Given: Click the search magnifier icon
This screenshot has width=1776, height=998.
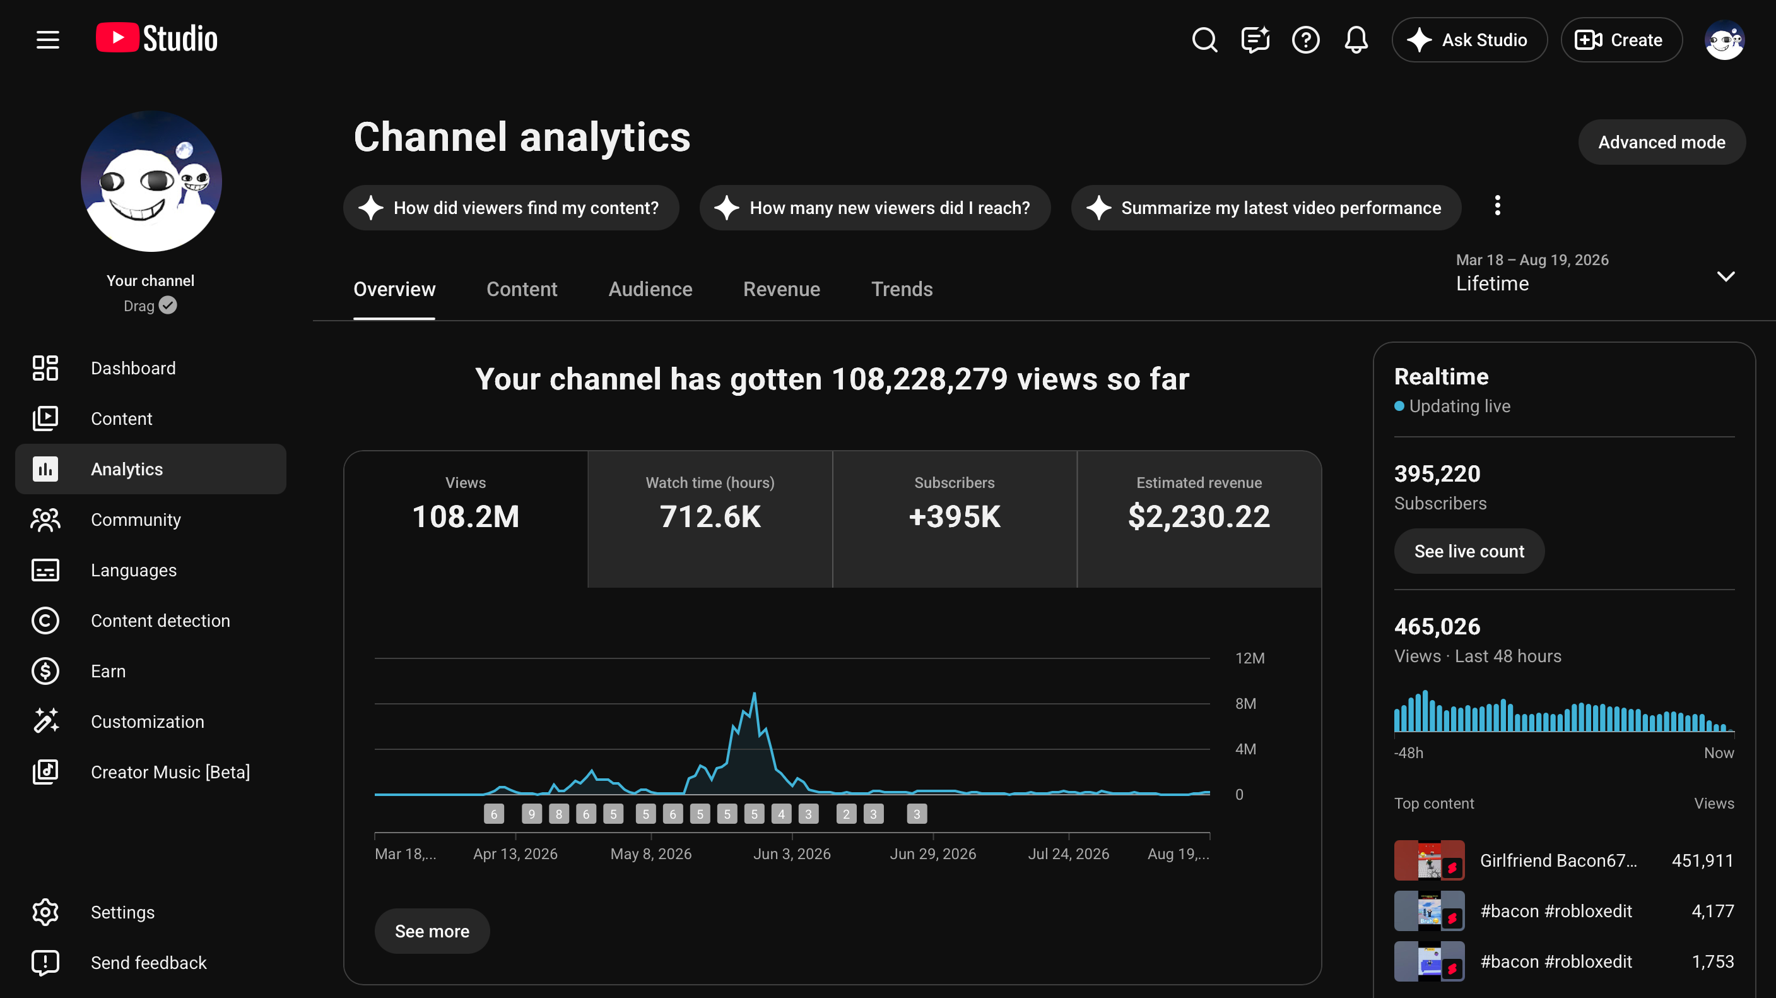Looking at the screenshot, I should point(1204,40).
